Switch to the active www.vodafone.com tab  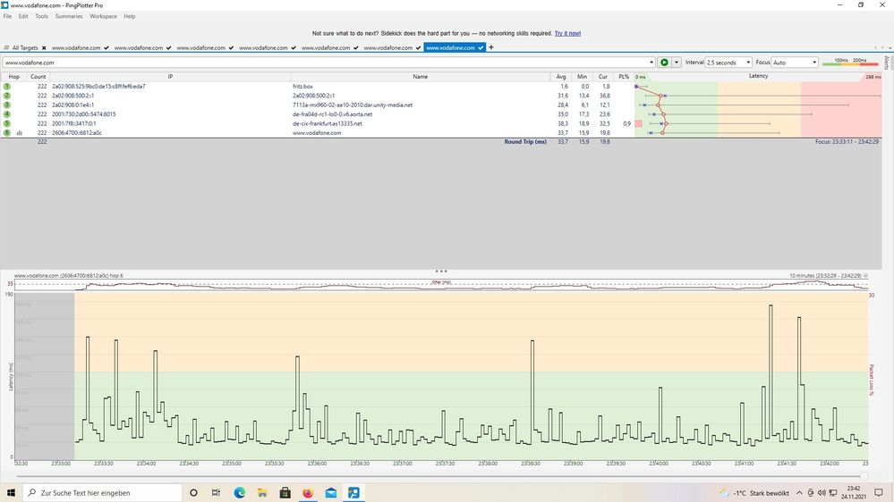[451, 47]
